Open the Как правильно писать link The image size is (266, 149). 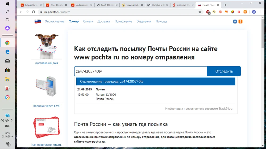(x=46, y=144)
